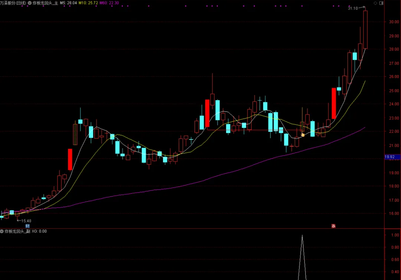Click the 16.00 price axis label
401x280 pixels.
tap(394, 214)
